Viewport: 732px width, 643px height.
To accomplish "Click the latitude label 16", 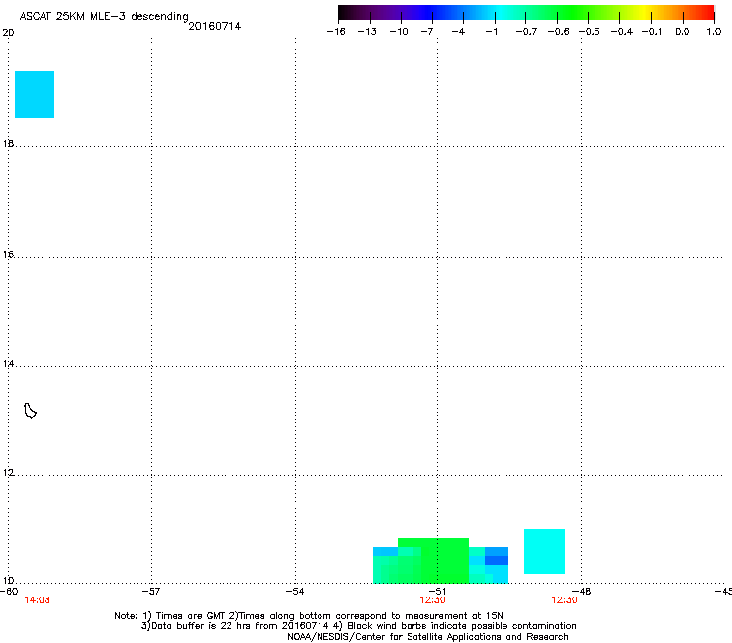I will [x=8, y=255].
